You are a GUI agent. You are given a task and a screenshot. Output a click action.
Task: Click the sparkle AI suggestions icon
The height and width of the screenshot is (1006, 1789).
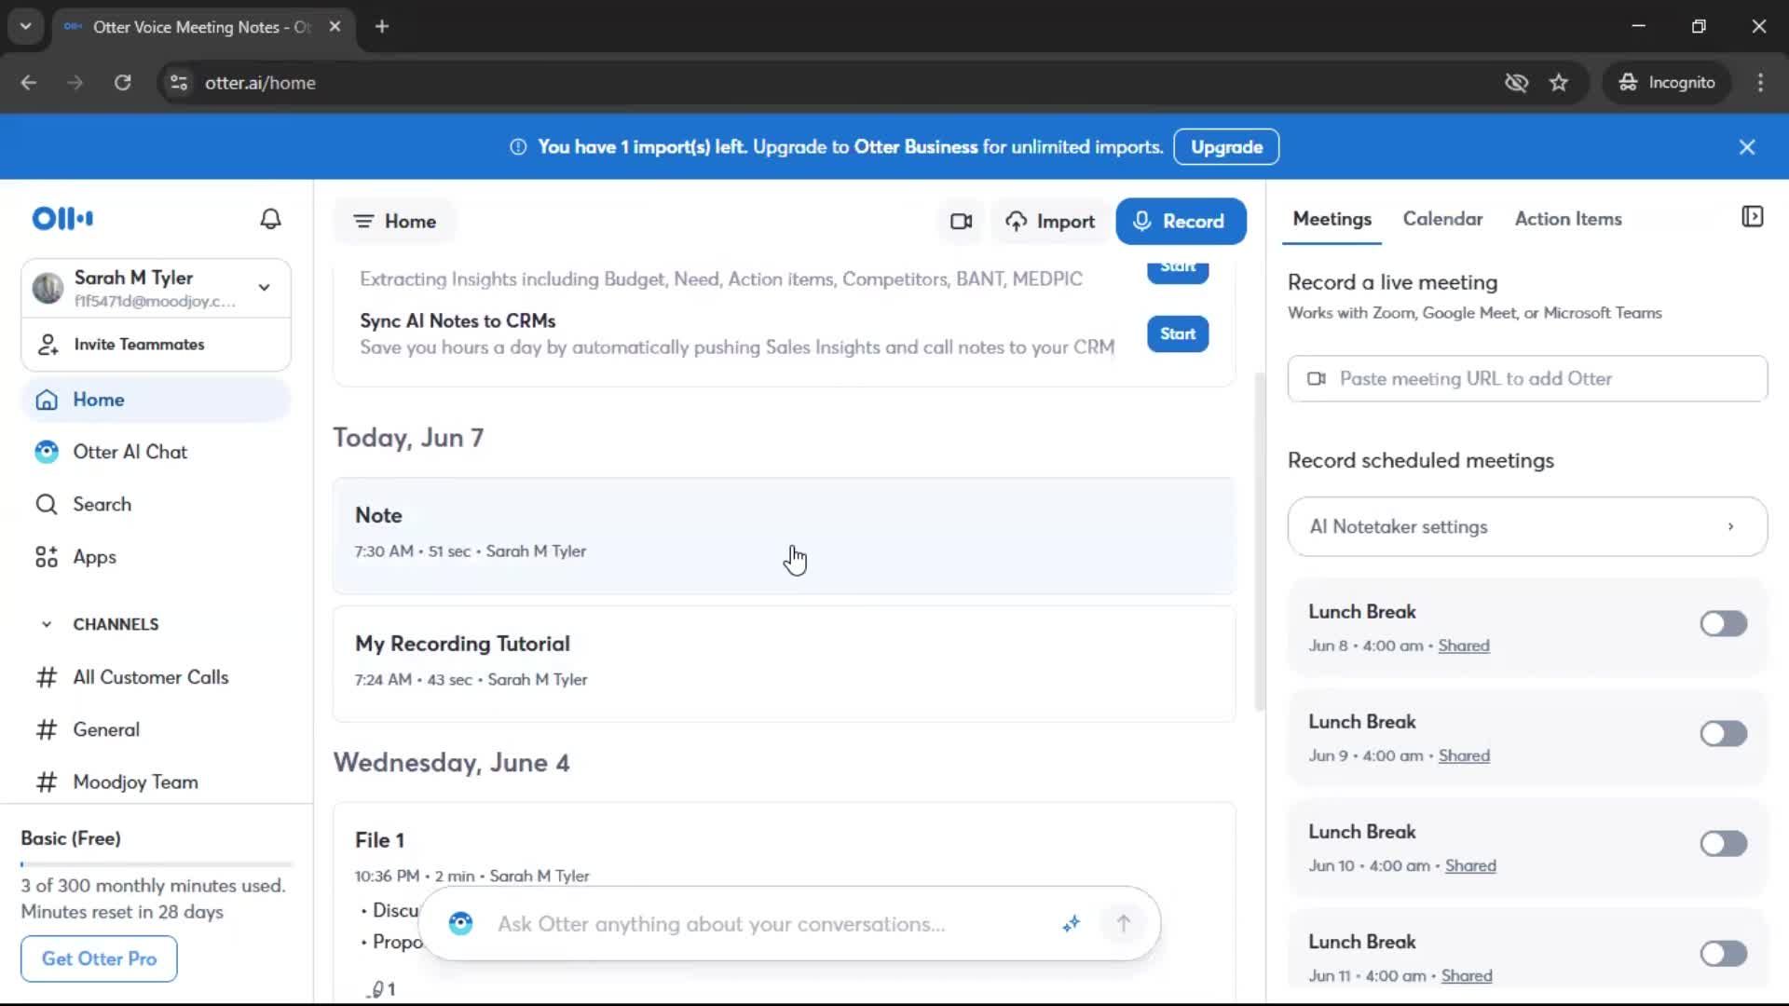1072,924
